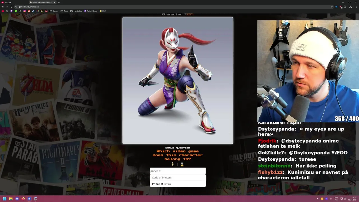
Task: Click the Fjodrik username in chat
Action: click(x=267, y=141)
